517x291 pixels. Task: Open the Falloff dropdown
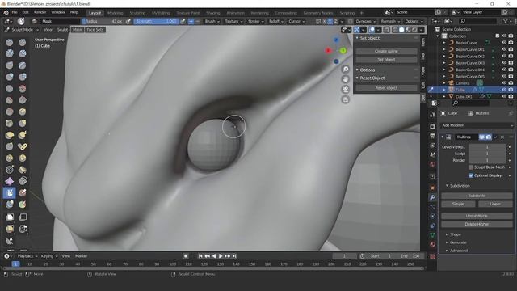[x=275, y=21]
